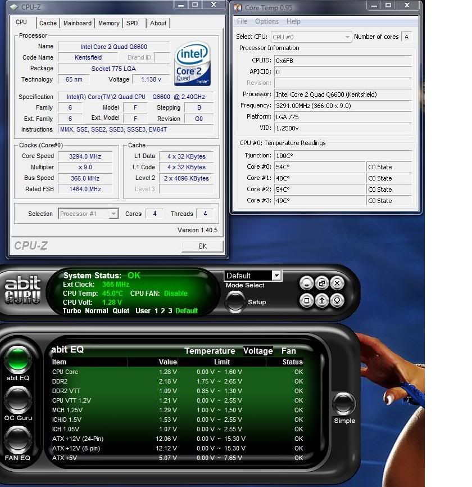Click the Voltage value 1.138 v
472x487 pixels.
pos(151,79)
